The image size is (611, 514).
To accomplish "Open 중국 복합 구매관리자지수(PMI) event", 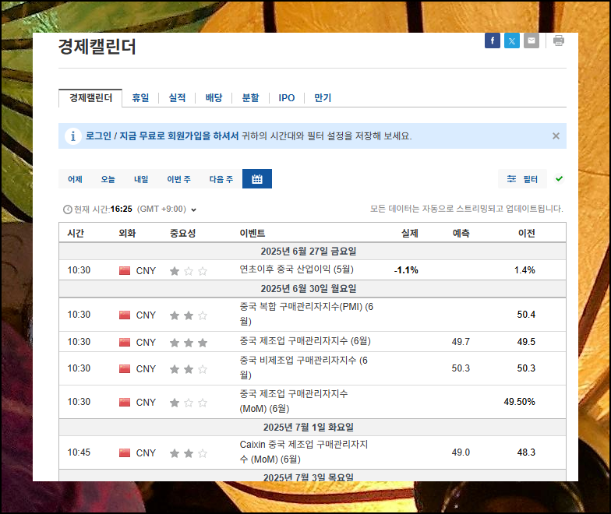I will pyautogui.click(x=306, y=314).
